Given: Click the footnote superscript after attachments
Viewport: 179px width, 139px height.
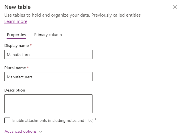Looking at the screenshot, I should 95,120.
